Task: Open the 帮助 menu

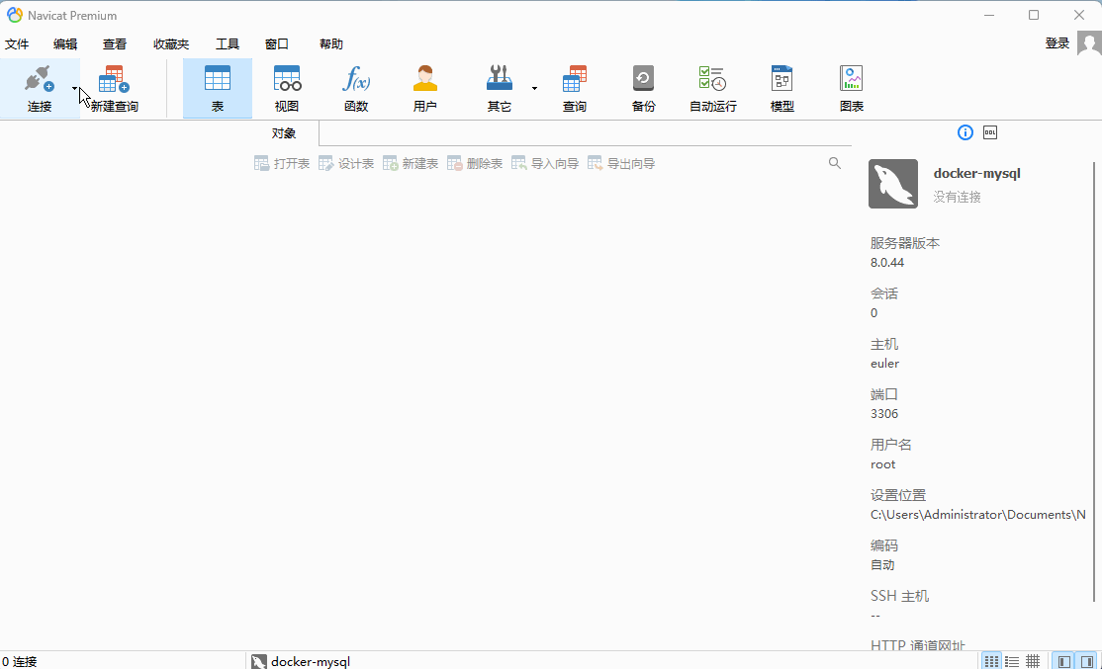Action: tap(331, 44)
